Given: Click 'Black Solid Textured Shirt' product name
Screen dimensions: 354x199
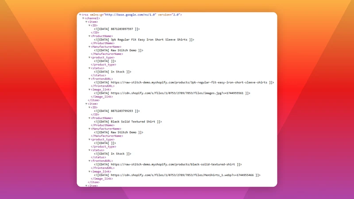Looking at the screenshot, I should pos(133,122).
